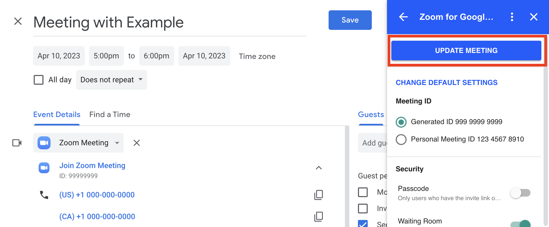Viewport: 549px width, 227px height.
Task: Switch to the Event Details tab
Action: (57, 115)
